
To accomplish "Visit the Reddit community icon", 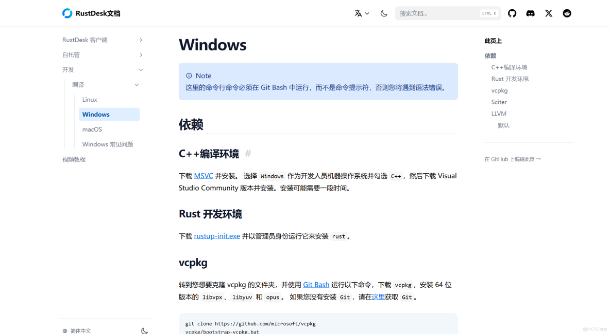I will pyautogui.click(x=567, y=13).
